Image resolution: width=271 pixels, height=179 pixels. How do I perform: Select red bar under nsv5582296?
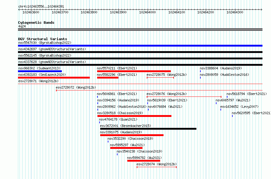point(108,78)
